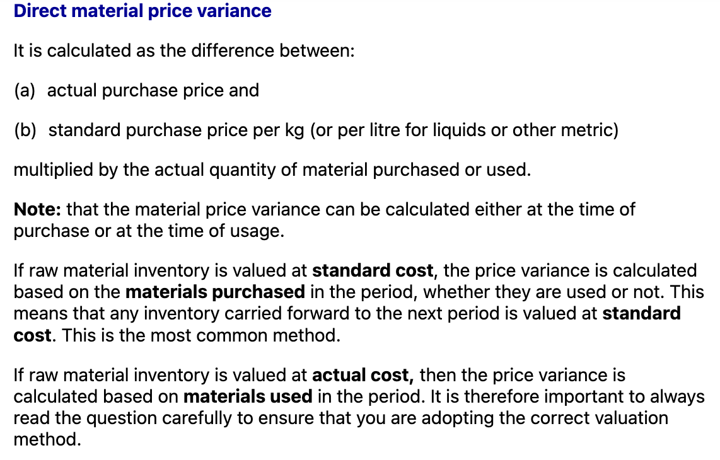The height and width of the screenshot is (460, 720).
Task: Click the bold 'Note:' label
Action: point(37,209)
